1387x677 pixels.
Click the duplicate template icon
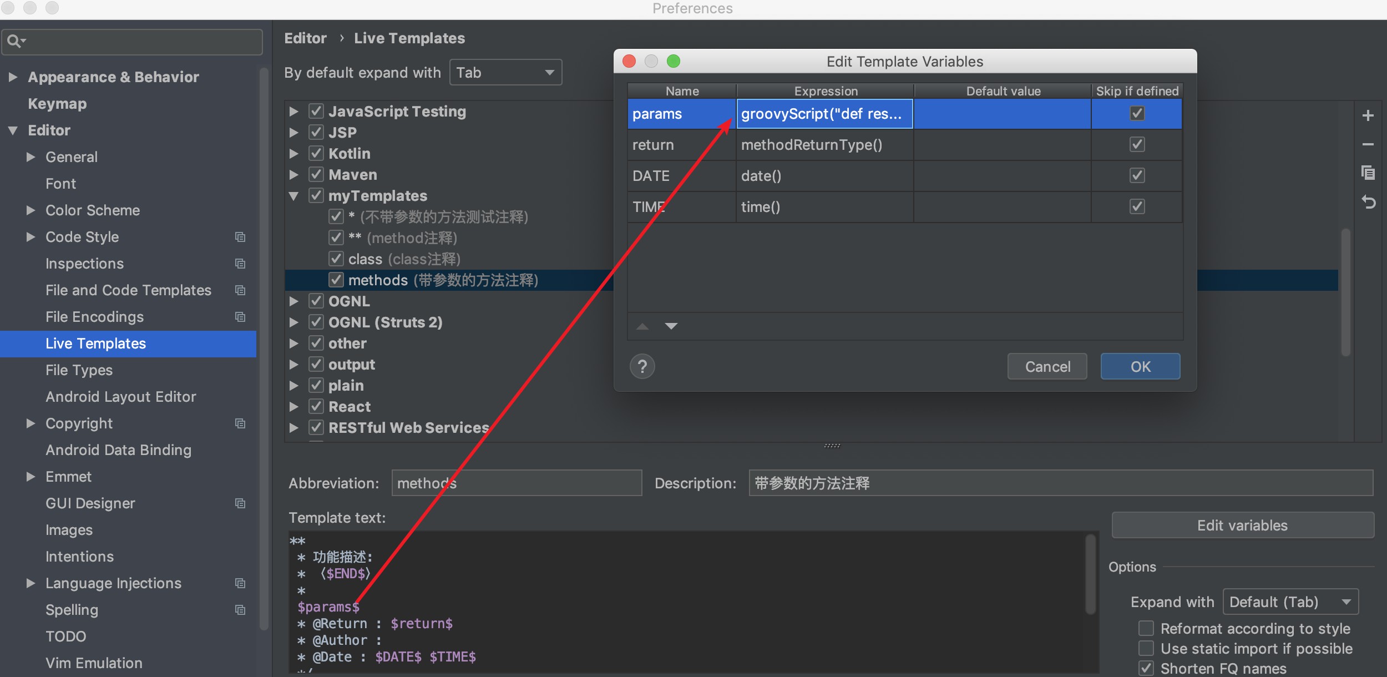tap(1368, 173)
